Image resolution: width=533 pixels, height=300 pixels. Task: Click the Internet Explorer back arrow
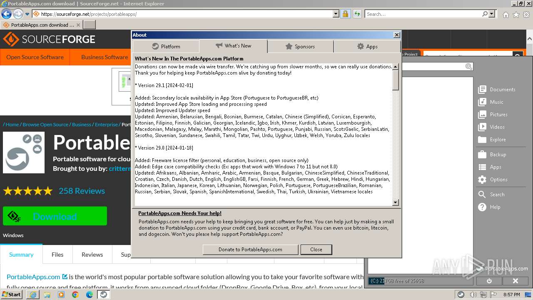tap(6, 14)
